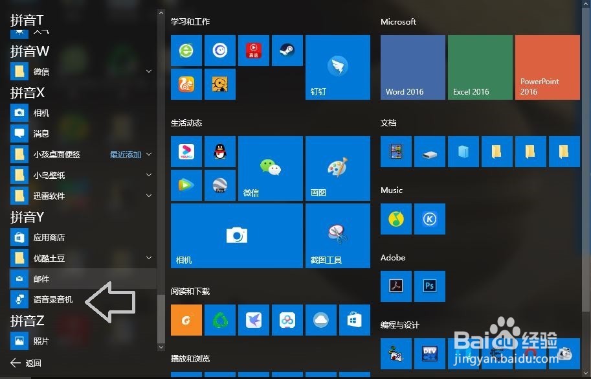The height and width of the screenshot is (379, 591).
Task: Click the Music tile group title
Action: point(391,190)
